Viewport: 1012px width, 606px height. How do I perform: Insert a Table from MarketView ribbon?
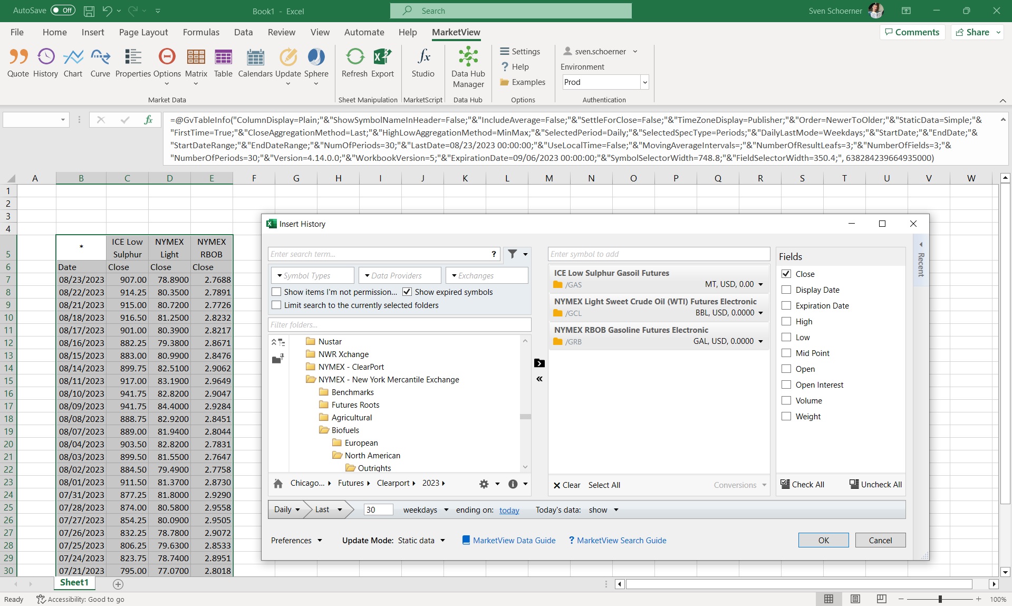[223, 63]
